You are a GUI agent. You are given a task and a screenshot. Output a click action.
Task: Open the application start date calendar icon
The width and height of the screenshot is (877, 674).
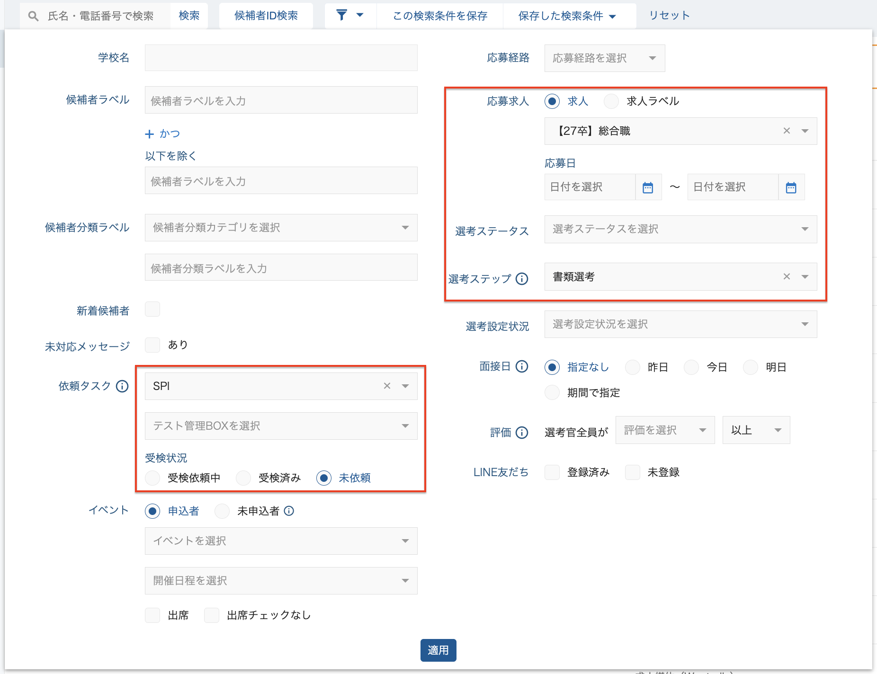(648, 187)
